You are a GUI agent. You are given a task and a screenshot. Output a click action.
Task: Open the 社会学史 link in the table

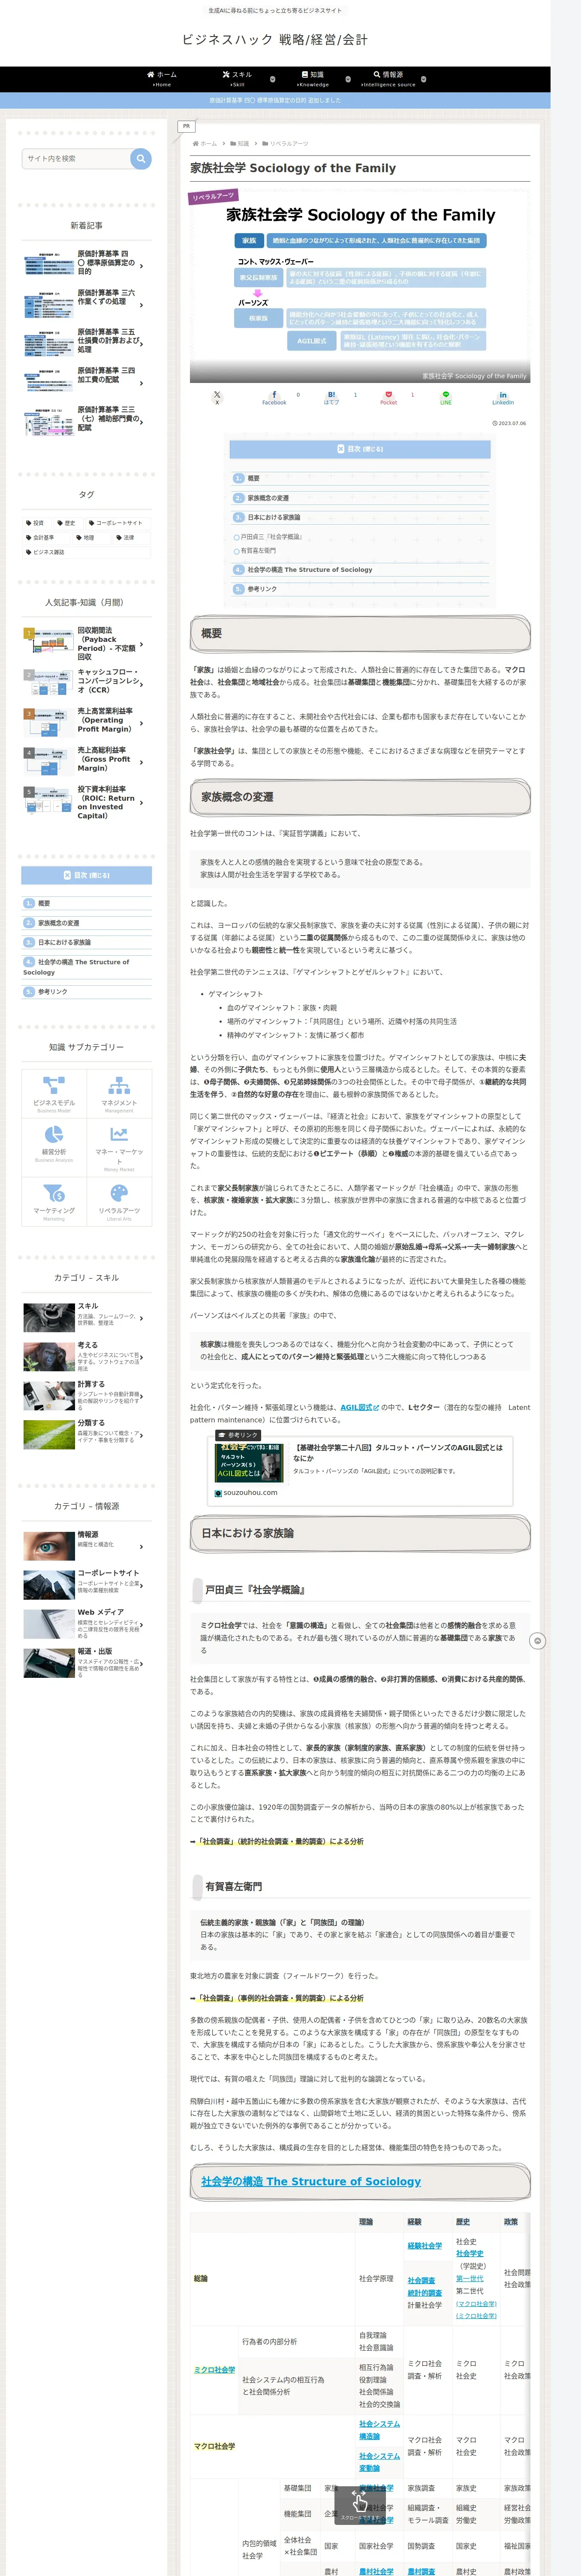(x=469, y=2254)
